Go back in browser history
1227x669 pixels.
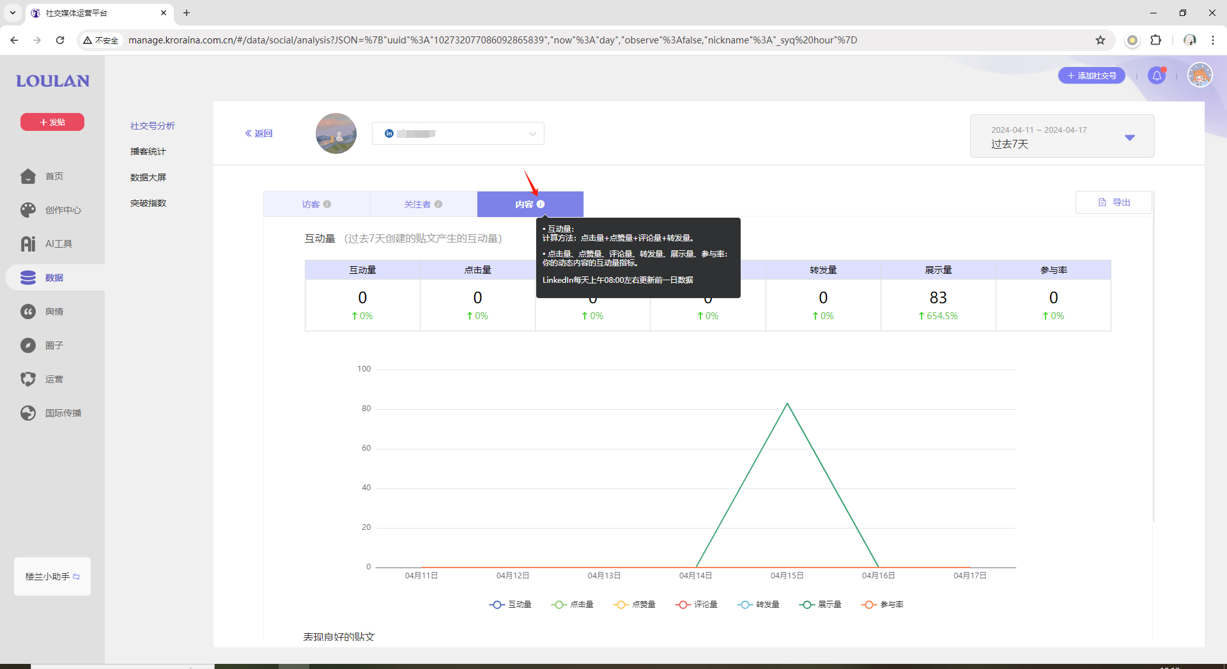point(14,40)
